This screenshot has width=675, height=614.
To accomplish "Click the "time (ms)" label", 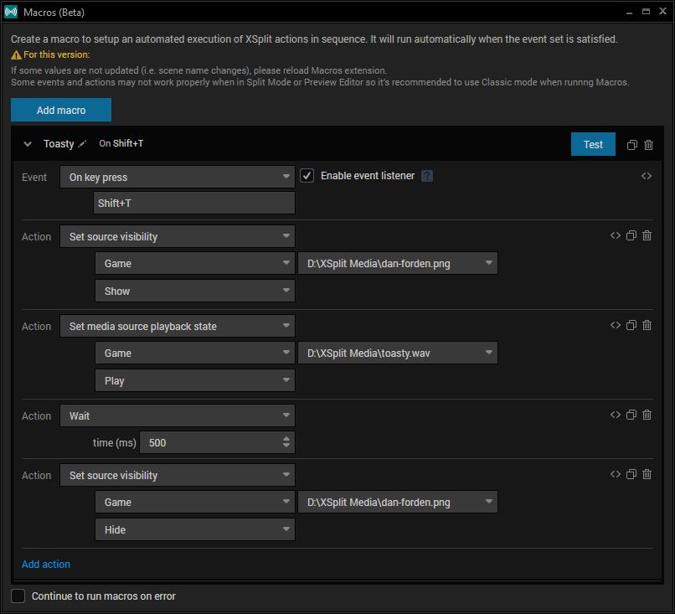I will (x=115, y=442).
